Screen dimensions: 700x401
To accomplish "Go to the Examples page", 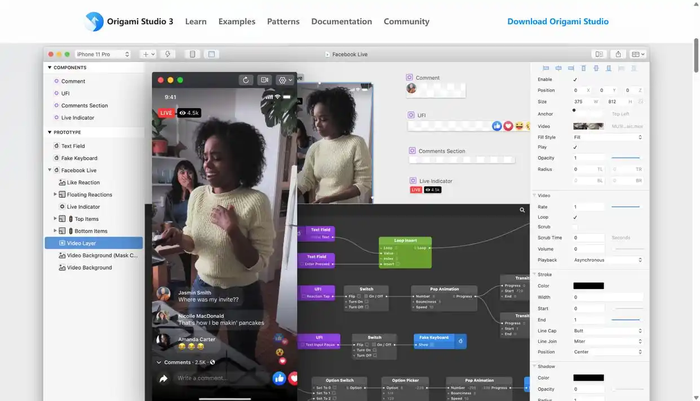I will 237,21.
